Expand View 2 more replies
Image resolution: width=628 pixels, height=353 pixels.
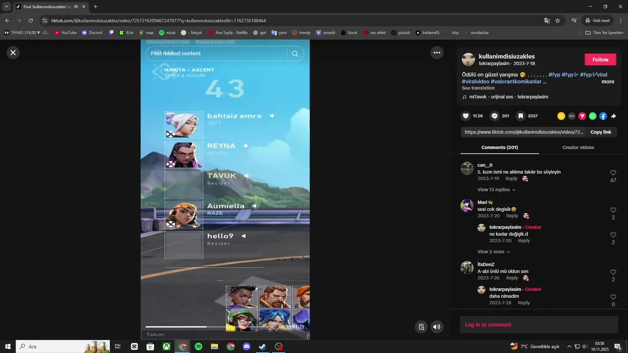[x=494, y=252]
